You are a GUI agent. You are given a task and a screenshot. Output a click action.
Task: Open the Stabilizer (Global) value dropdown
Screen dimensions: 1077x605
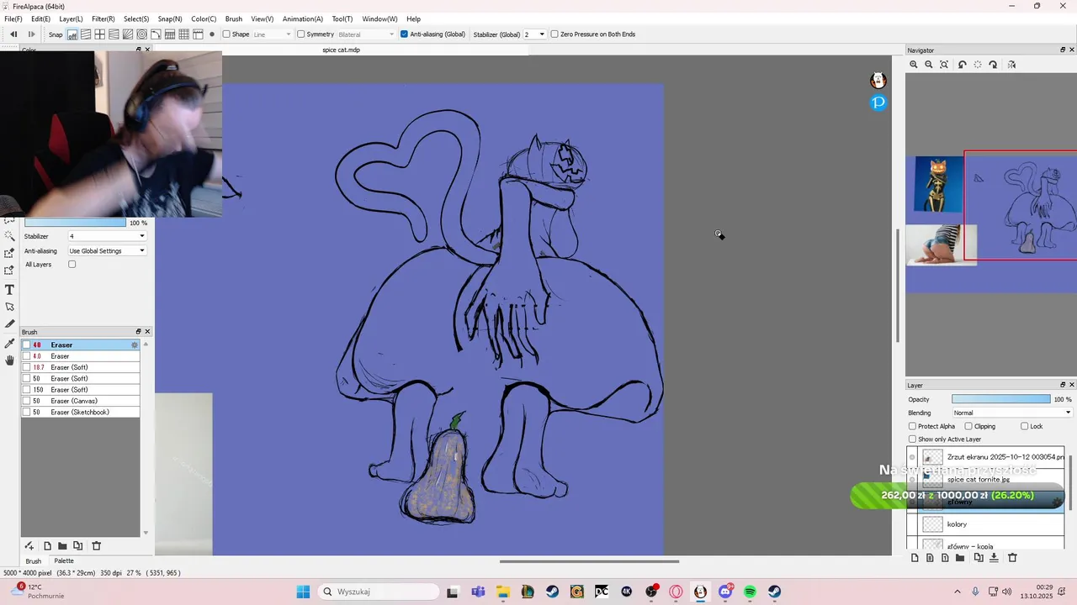click(534, 34)
